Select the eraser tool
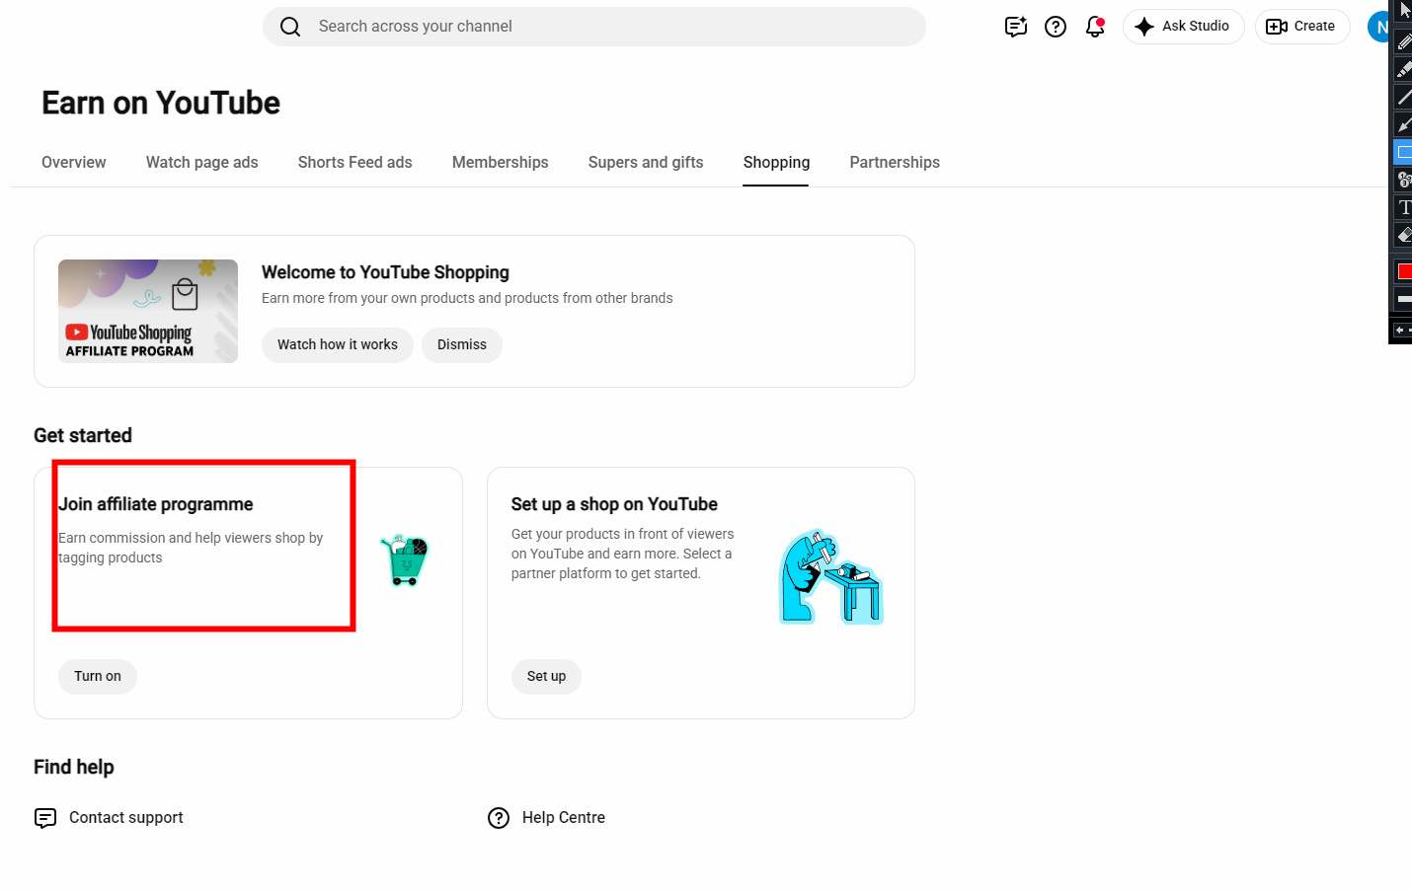Viewport: 1412px width, 892px height. tap(1403, 235)
